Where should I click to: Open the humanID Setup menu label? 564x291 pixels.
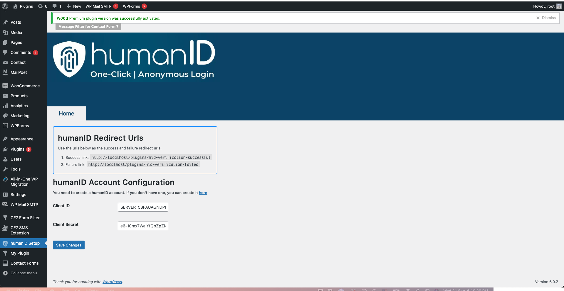[25, 243]
